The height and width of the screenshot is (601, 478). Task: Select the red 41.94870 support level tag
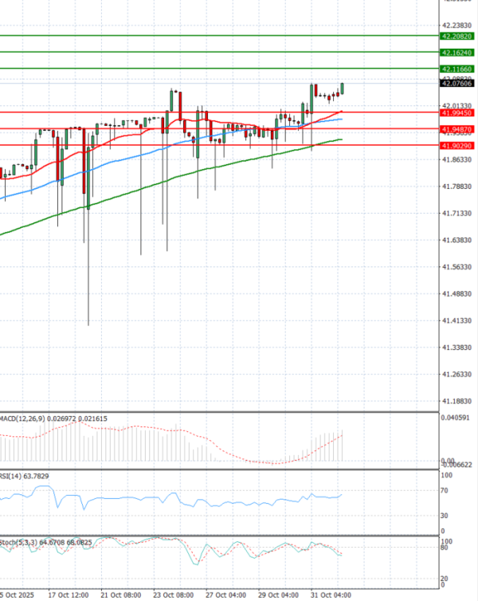click(x=456, y=128)
